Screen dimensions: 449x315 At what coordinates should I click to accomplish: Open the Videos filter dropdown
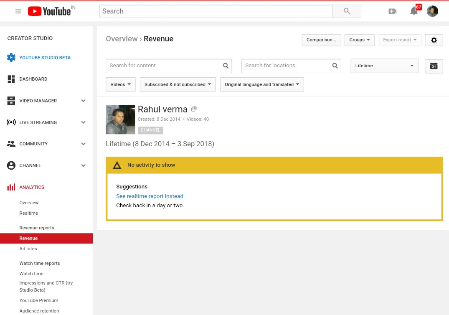point(121,84)
